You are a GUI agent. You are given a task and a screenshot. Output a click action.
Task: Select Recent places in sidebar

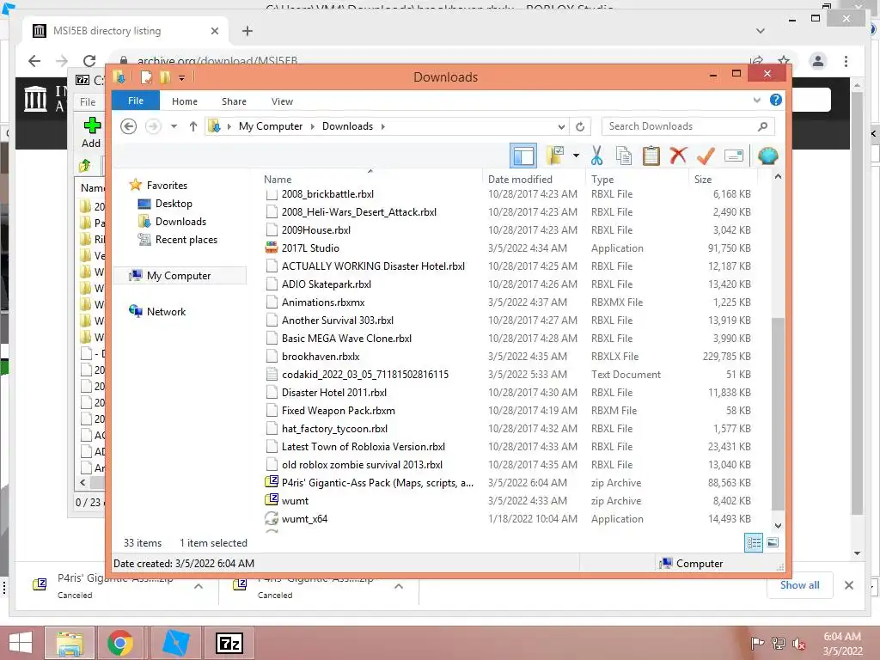(x=186, y=240)
